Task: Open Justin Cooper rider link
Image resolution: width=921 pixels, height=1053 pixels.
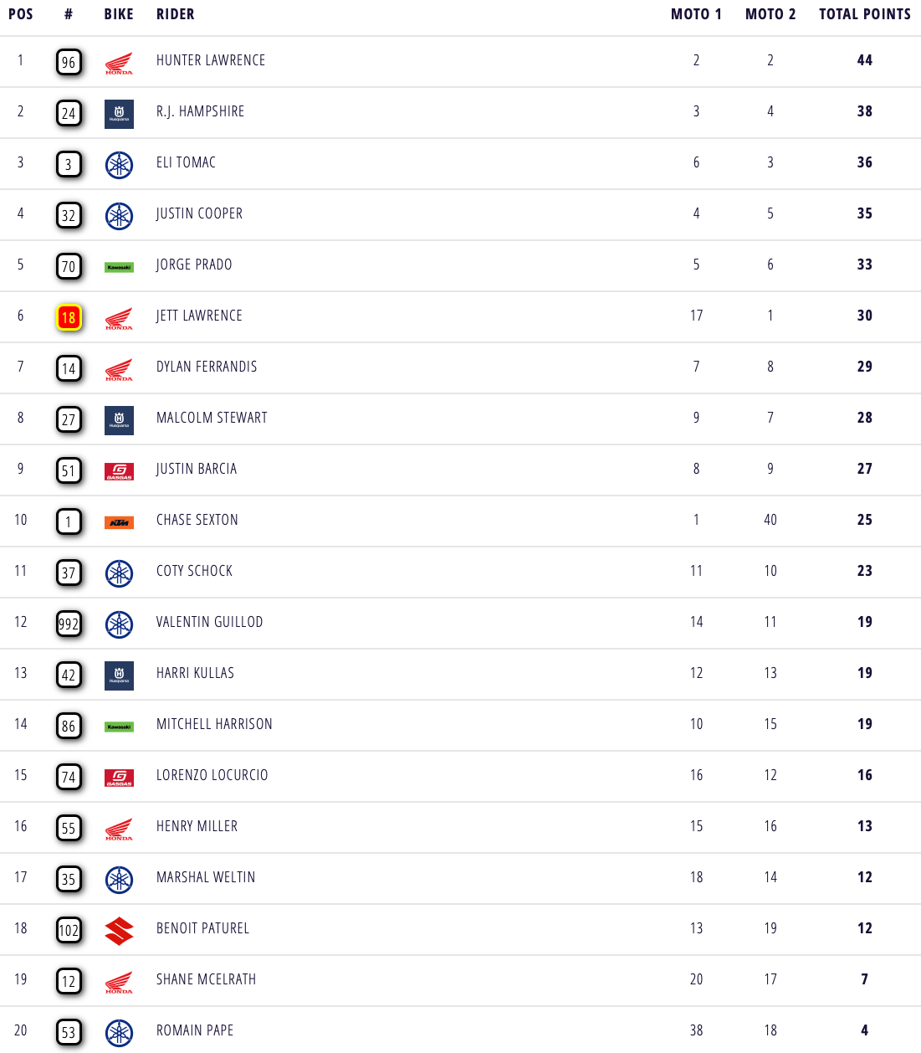Action: [199, 213]
